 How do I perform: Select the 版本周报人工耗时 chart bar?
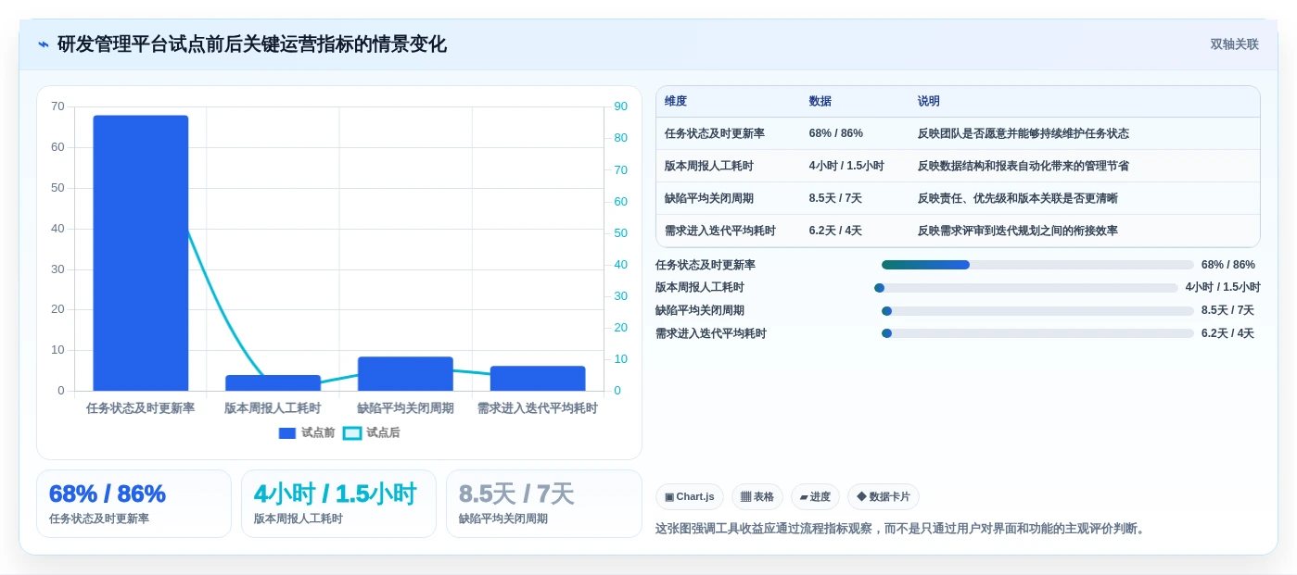(273, 382)
